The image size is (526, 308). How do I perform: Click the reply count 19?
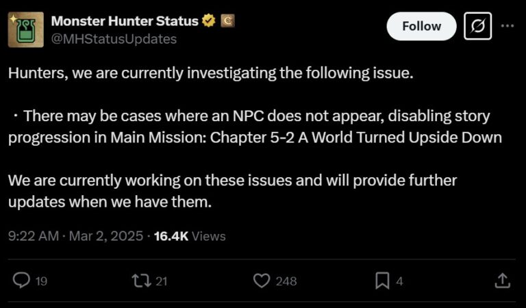pos(41,281)
